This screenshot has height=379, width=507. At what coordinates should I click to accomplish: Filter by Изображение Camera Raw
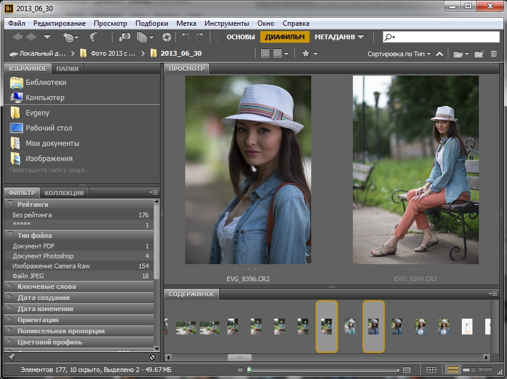pos(80,266)
